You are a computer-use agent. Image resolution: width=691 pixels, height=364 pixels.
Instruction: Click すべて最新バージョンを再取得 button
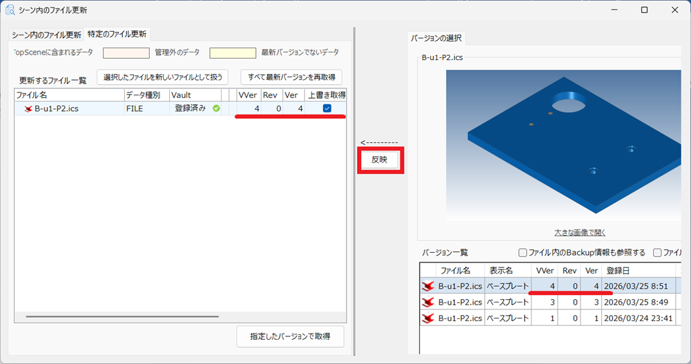click(291, 77)
